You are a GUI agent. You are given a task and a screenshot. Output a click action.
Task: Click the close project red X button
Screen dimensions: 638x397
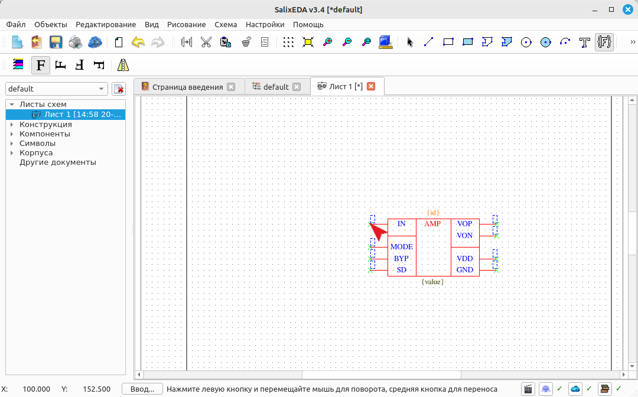point(118,89)
